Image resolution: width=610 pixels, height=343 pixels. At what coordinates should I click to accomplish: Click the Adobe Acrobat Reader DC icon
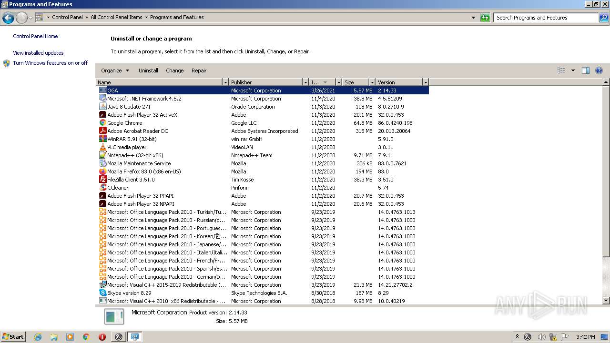(102, 131)
